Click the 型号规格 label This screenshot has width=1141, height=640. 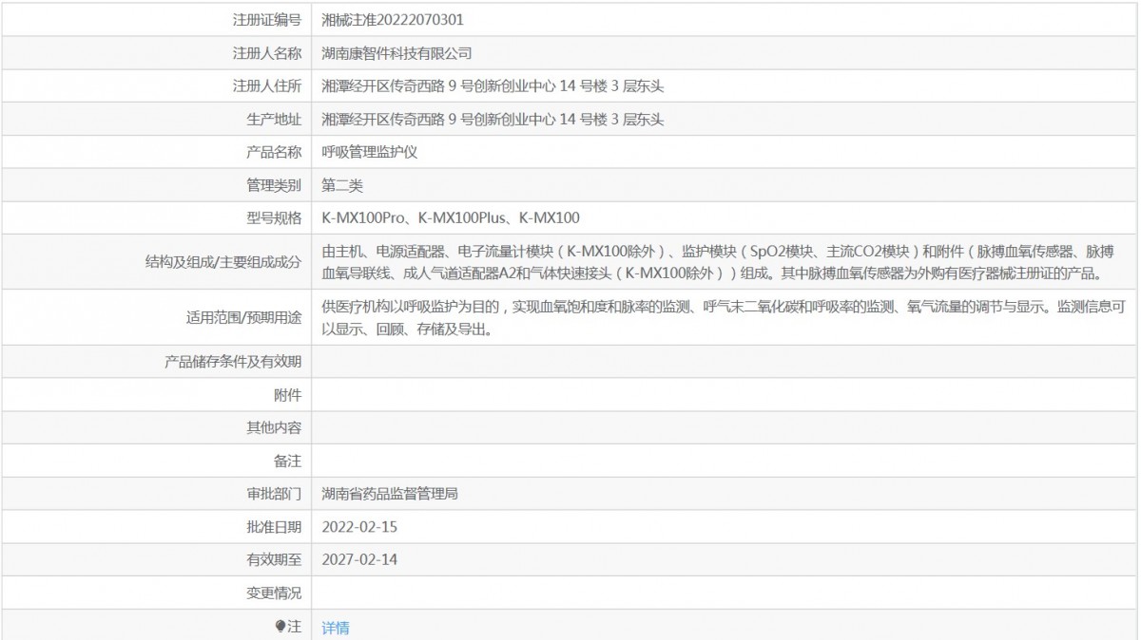tap(274, 217)
